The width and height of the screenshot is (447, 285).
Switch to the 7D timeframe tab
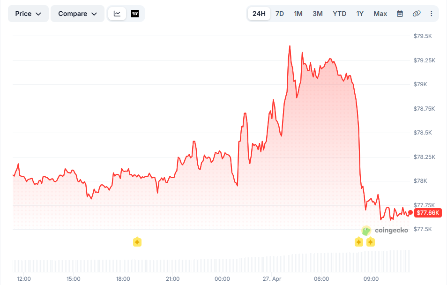click(279, 14)
